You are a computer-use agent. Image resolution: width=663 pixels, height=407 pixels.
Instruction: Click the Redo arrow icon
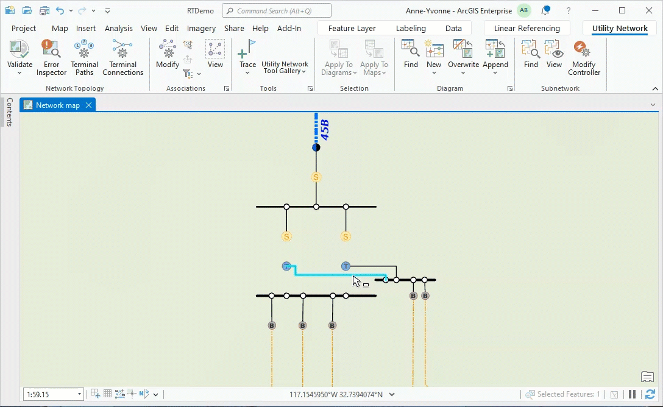pyautogui.click(x=82, y=10)
